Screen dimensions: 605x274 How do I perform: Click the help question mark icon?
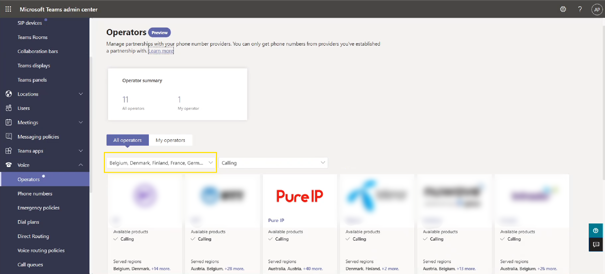[580, 9]
